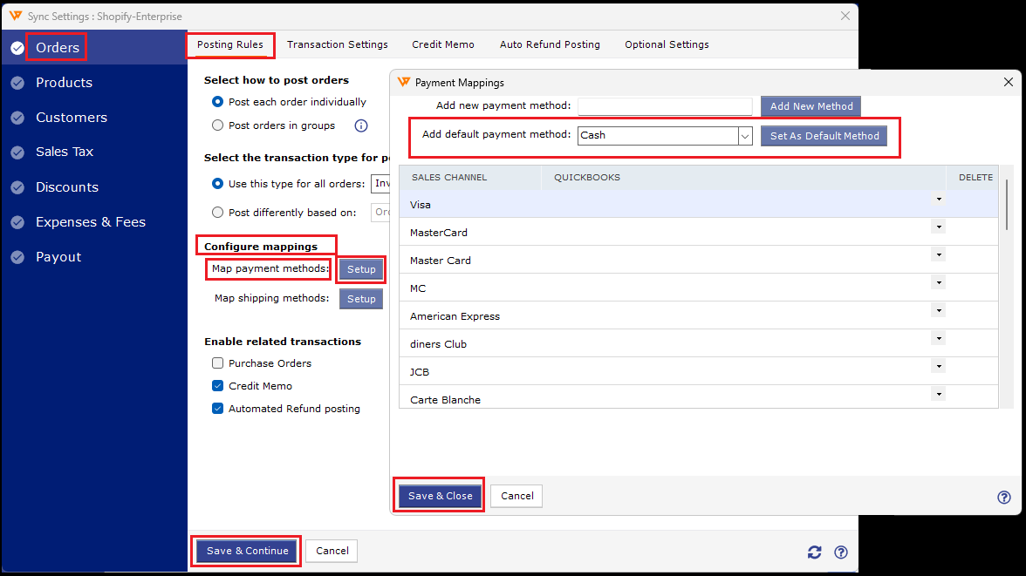This screenshot has height=576, width=1026.
Task: Click checkmark icon beside Payout
Action: click(x=17, y=257)
